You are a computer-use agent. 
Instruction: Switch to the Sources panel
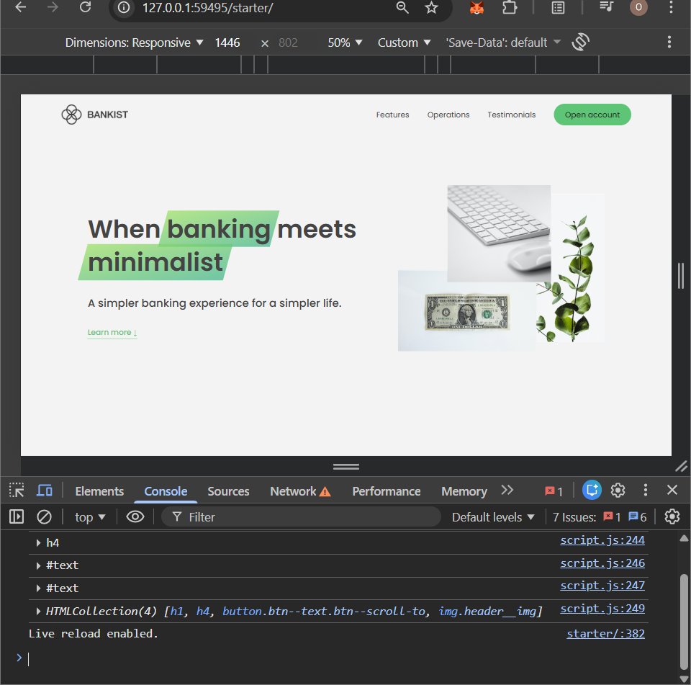click(x=228, y=491)
